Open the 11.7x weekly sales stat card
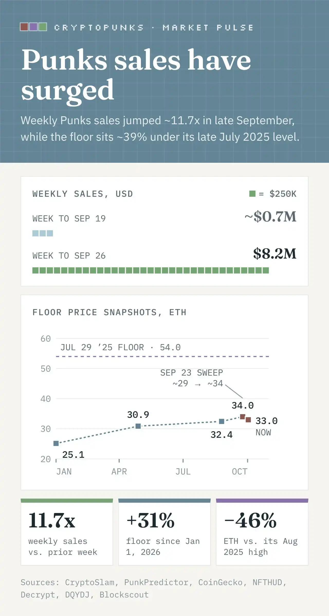Viewport: 329px width, 616px height. 67,532
